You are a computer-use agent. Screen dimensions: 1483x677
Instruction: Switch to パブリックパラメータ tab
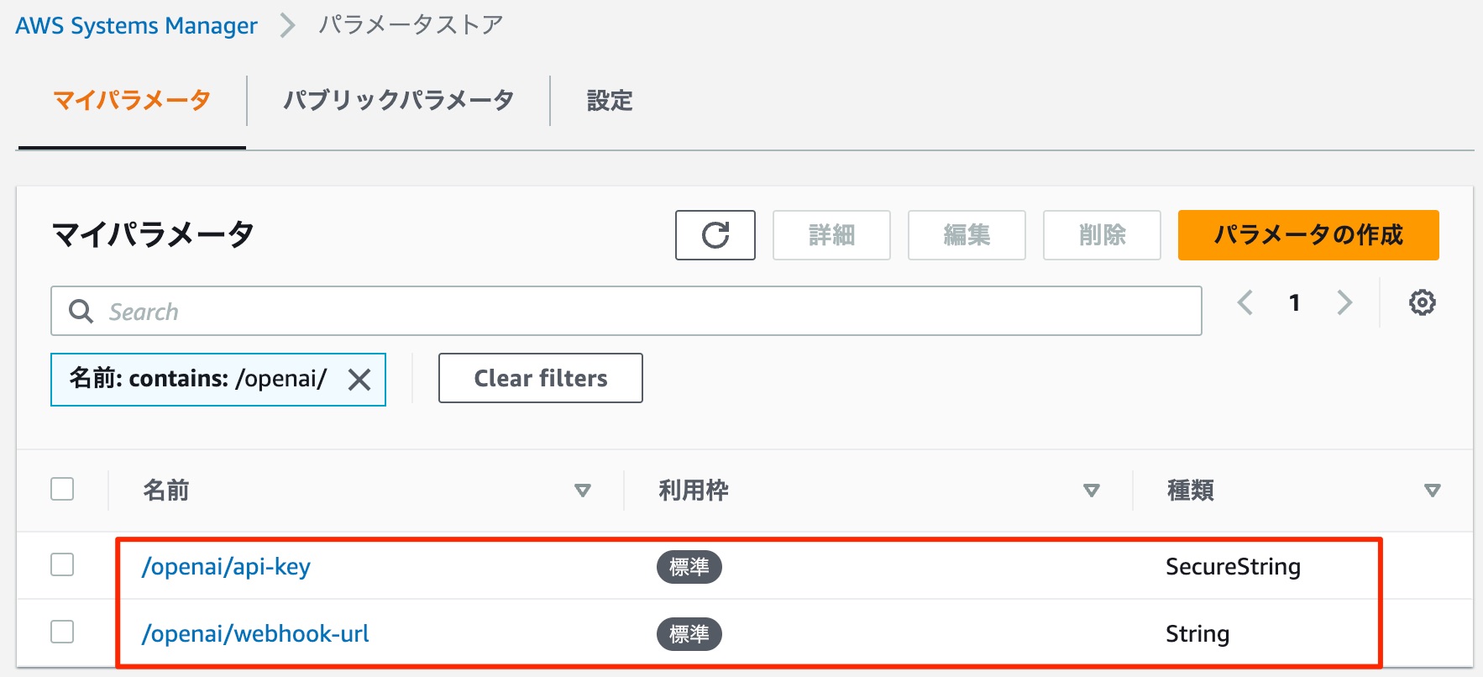tap(398, 101)
